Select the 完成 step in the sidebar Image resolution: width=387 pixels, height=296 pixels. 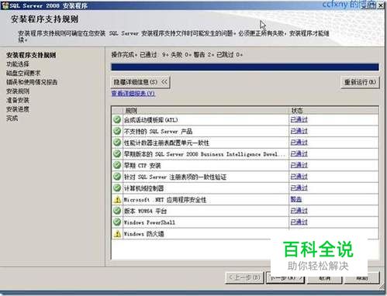12,119
